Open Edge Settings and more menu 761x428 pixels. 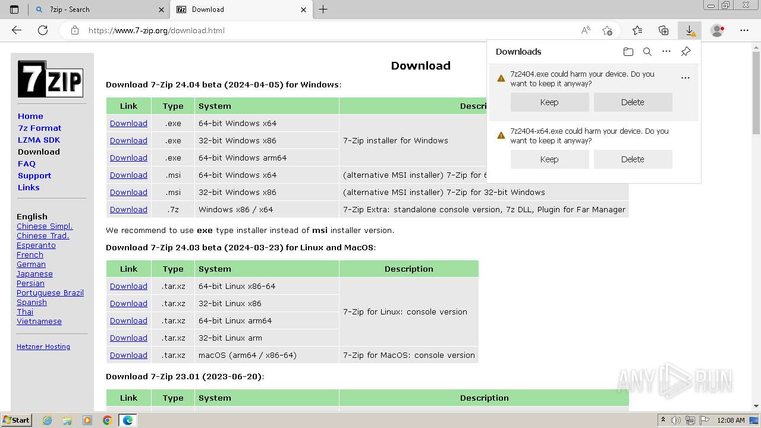pyautogui.click(x=744, y=30)
